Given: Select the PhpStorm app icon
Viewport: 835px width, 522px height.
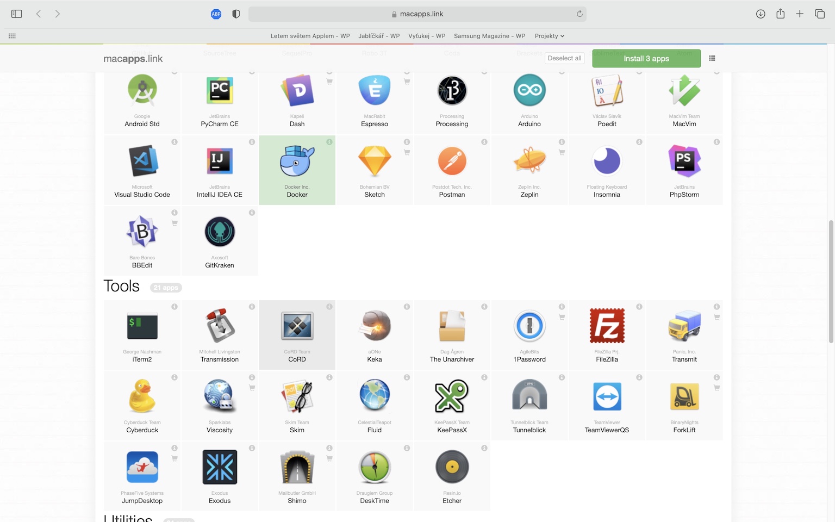Looking at the screenshot, I should 684,161.
